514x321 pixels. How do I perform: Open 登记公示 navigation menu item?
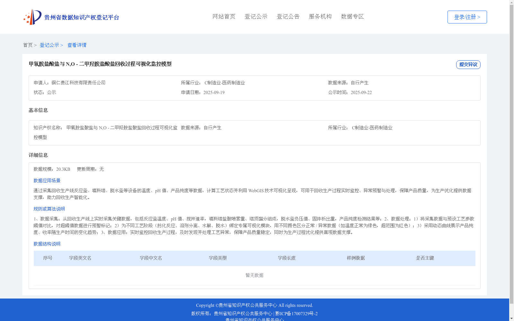pyautogui.click(x=256, y=16)
